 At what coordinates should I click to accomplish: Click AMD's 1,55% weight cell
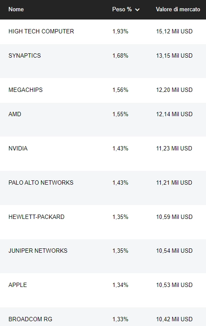point(120,114)
